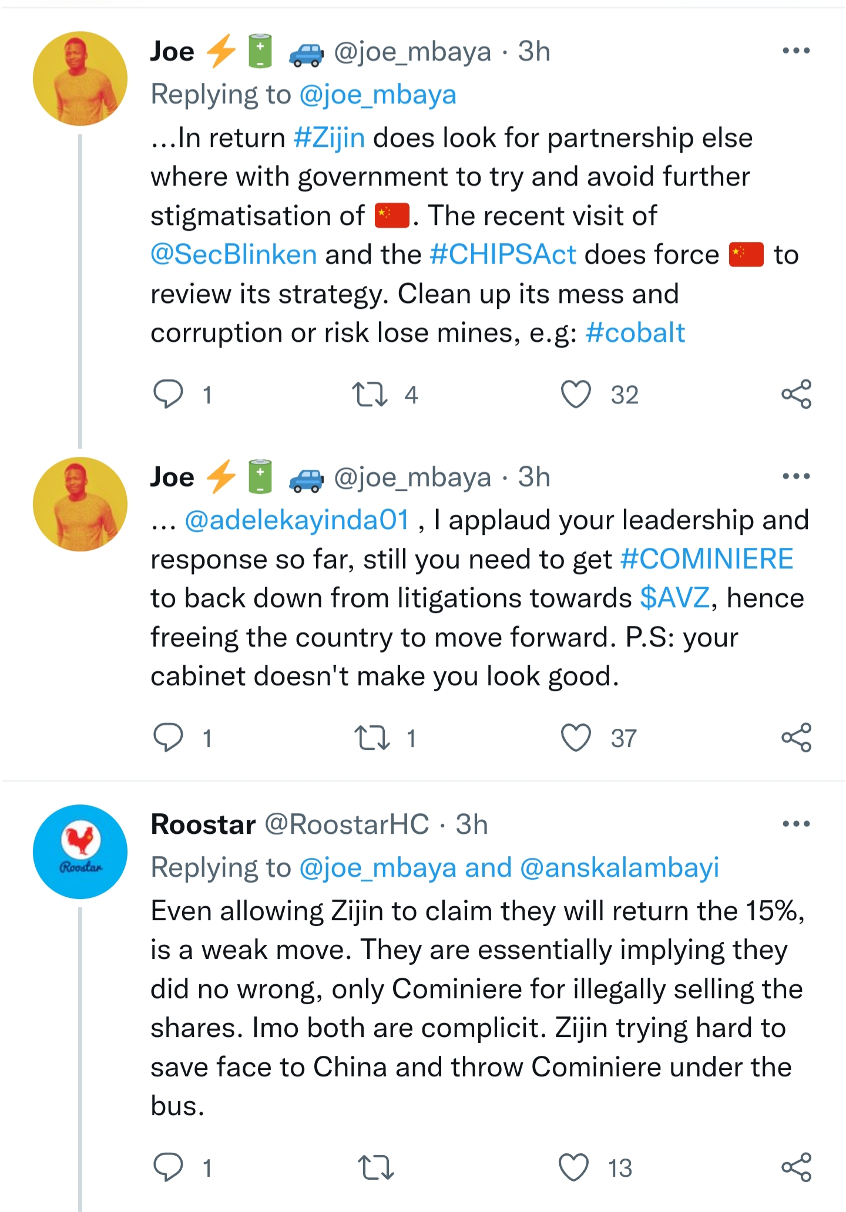Screen dimensions: 846x1212
Task: Open Roostar's profile picture
Action: point(80,851)
